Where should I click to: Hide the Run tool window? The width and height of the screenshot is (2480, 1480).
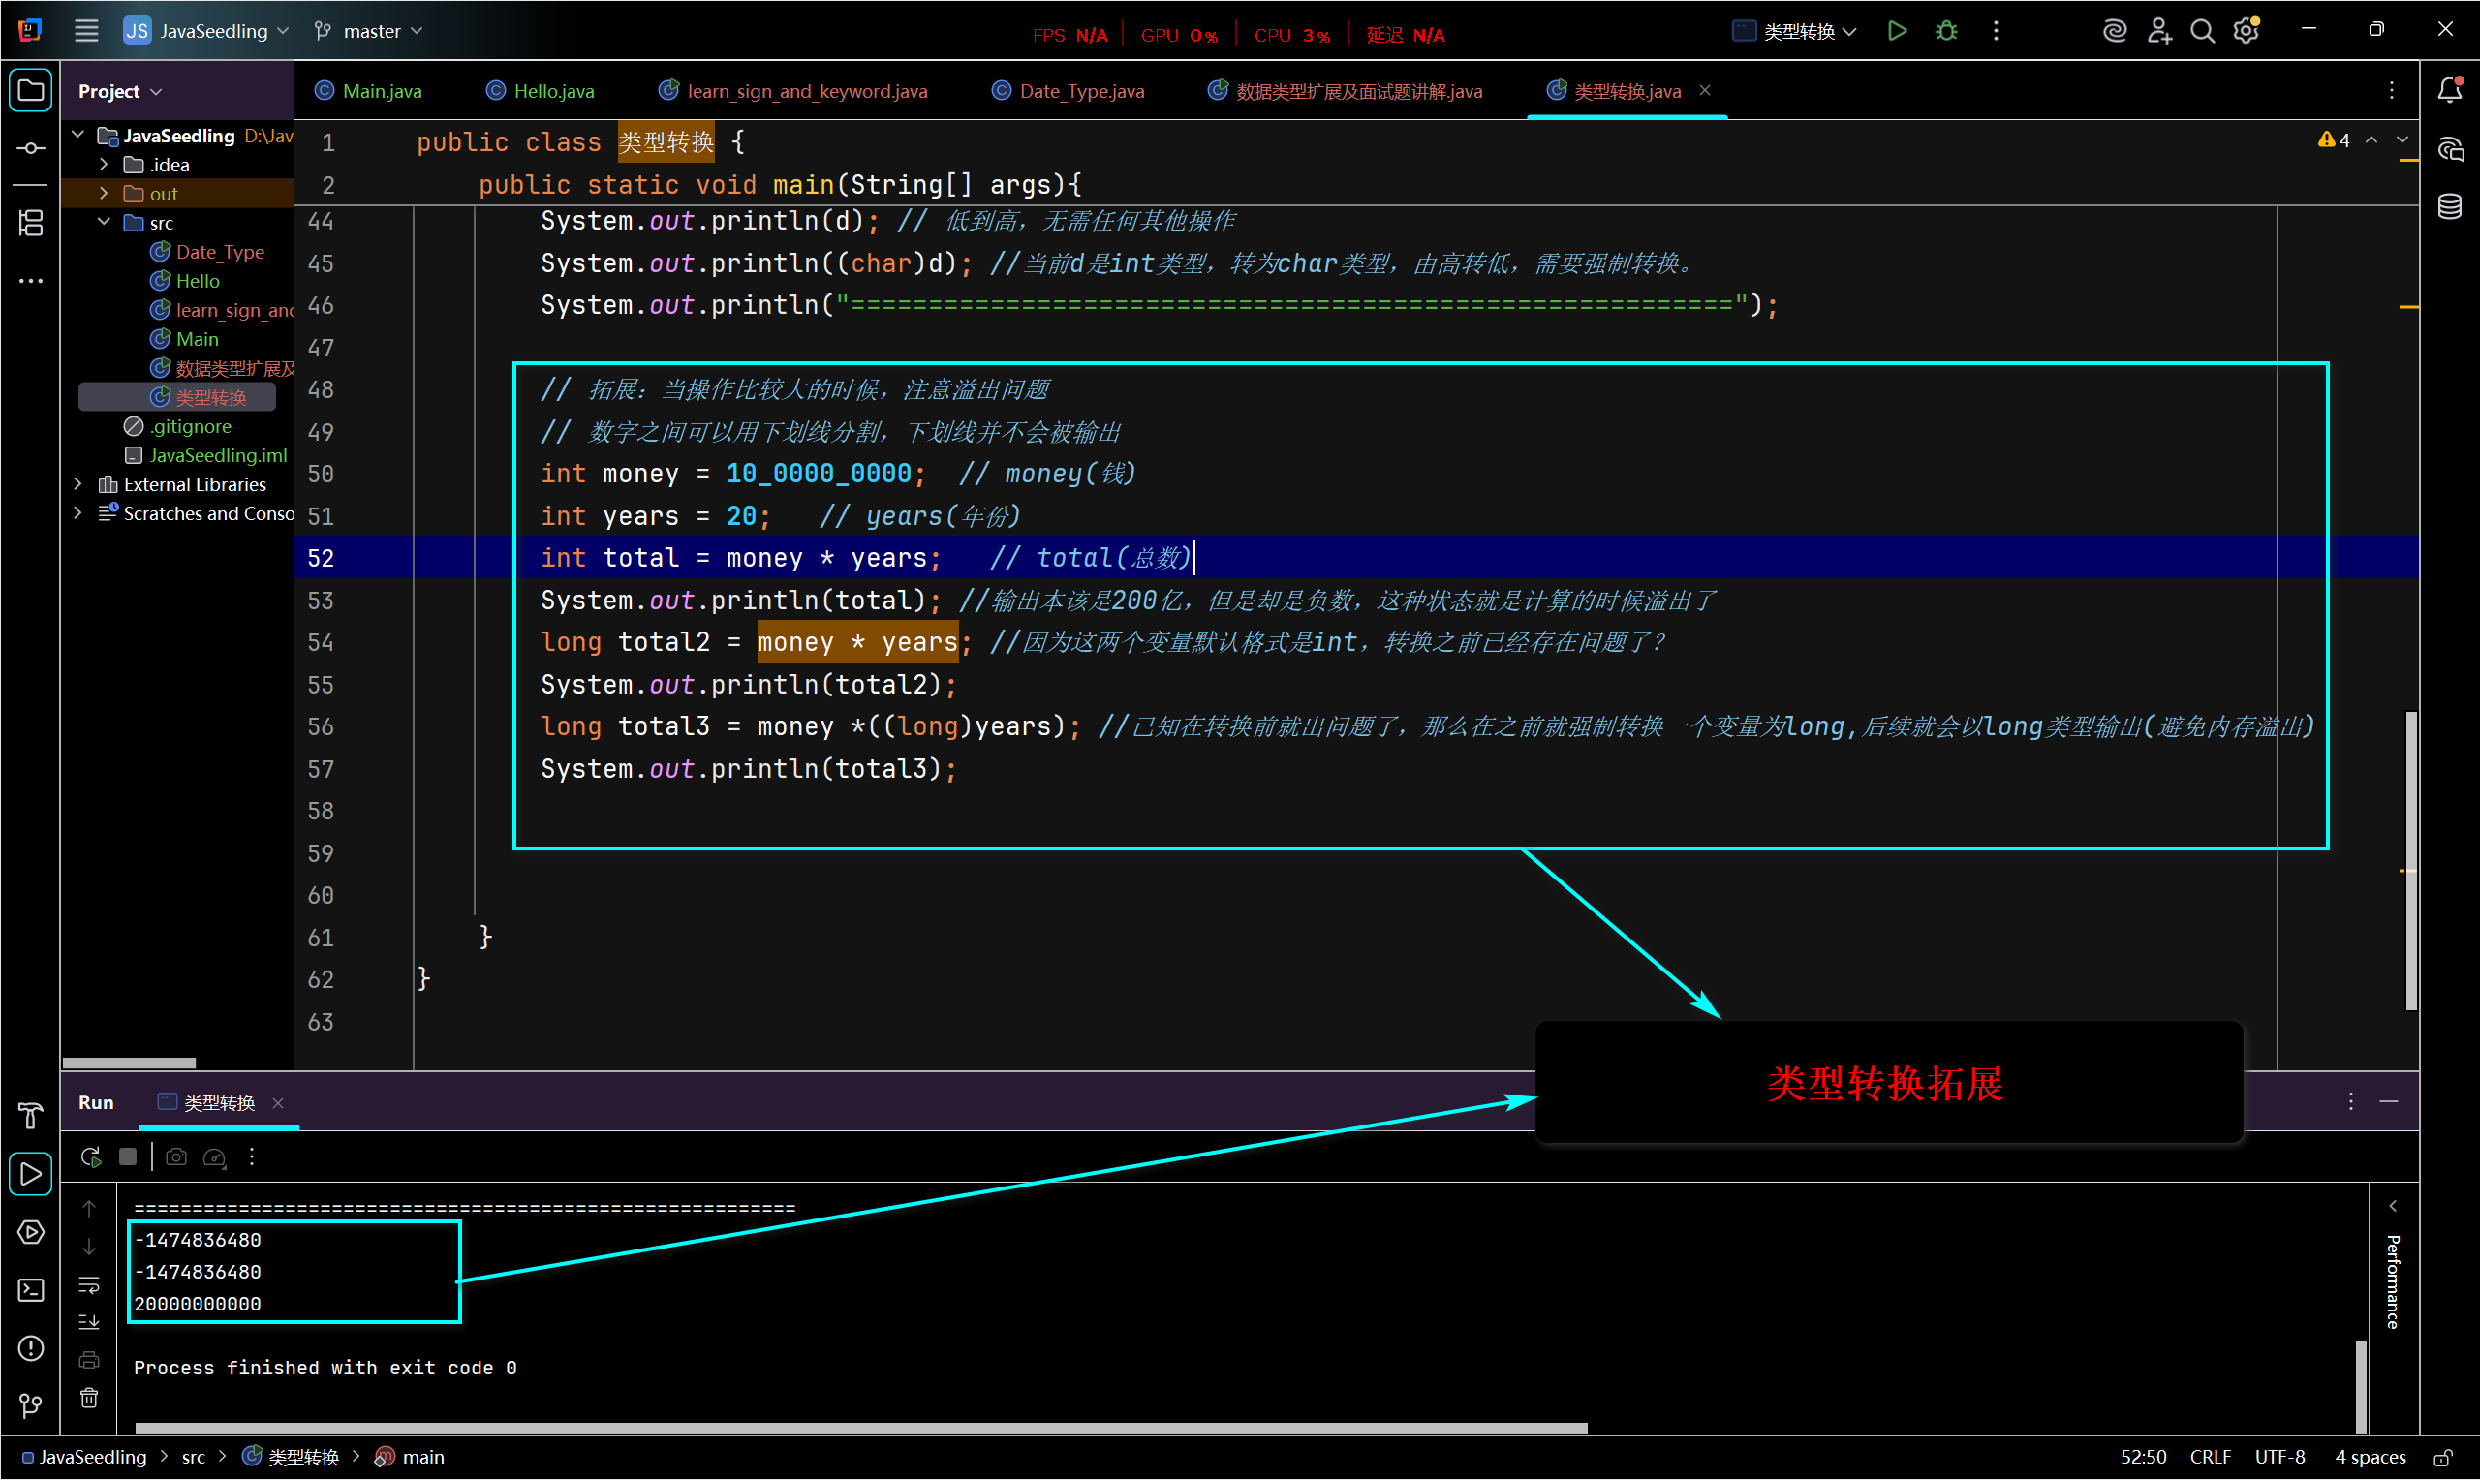(x=2389, y=1101)
